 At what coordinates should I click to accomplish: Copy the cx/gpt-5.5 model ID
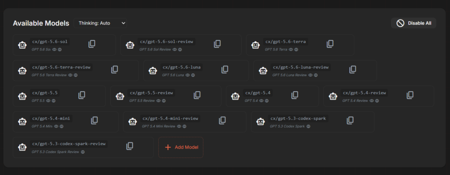point(82,95)
